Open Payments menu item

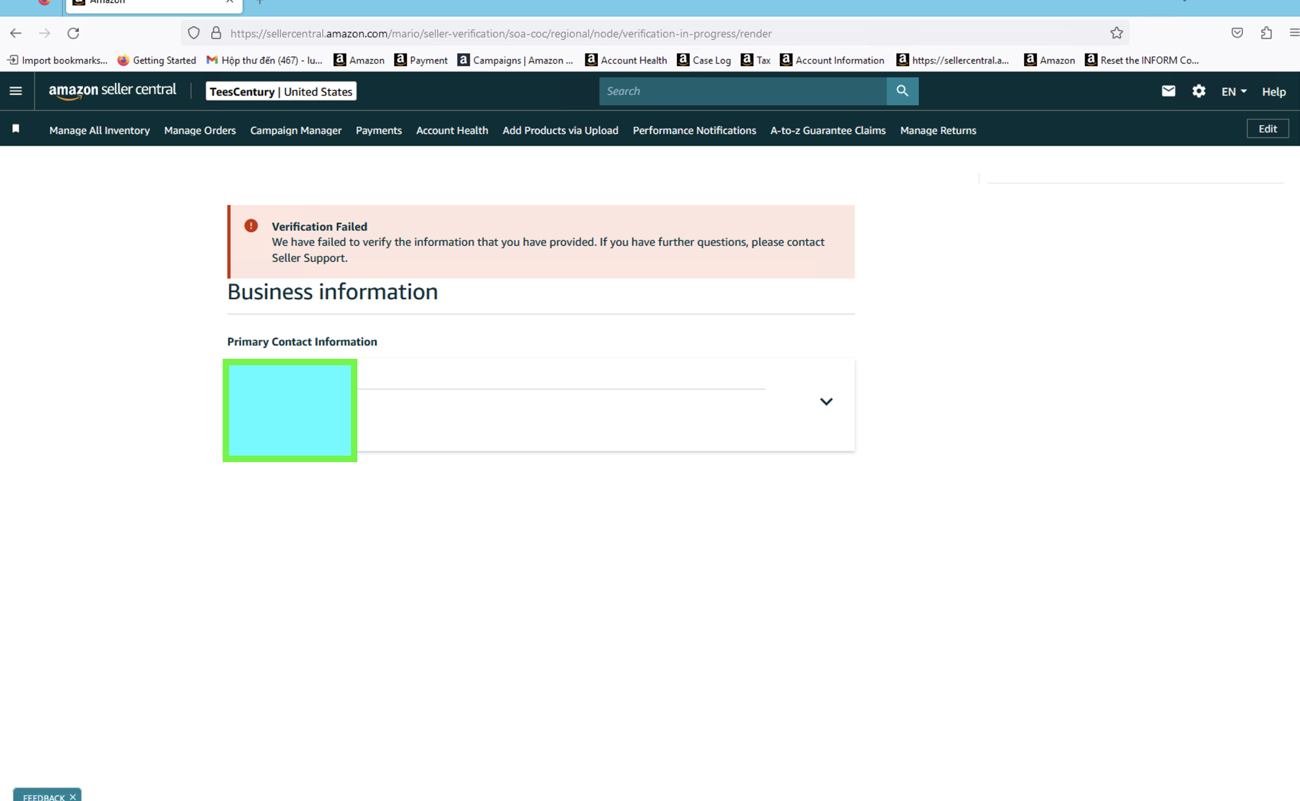pyautogui.click(x=379, y=130)
